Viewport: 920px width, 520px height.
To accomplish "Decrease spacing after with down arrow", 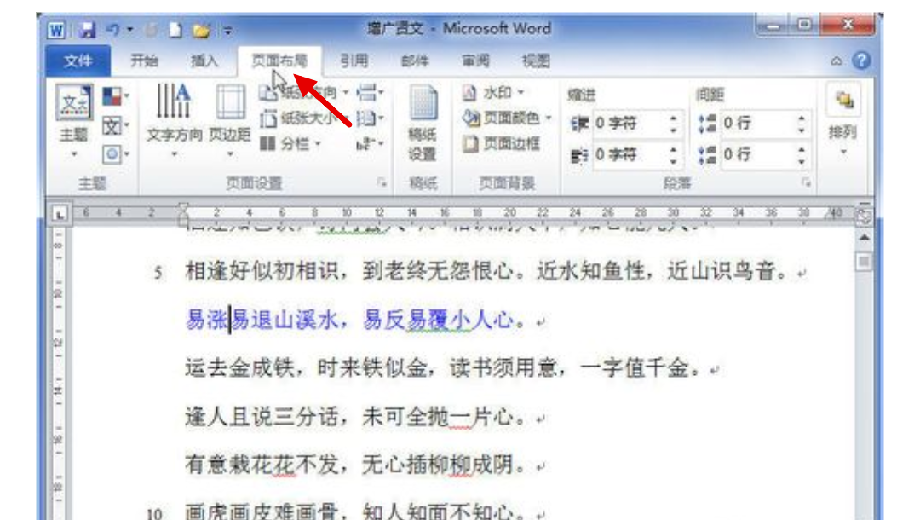I will pyautogui.click(x=802, y=160).
